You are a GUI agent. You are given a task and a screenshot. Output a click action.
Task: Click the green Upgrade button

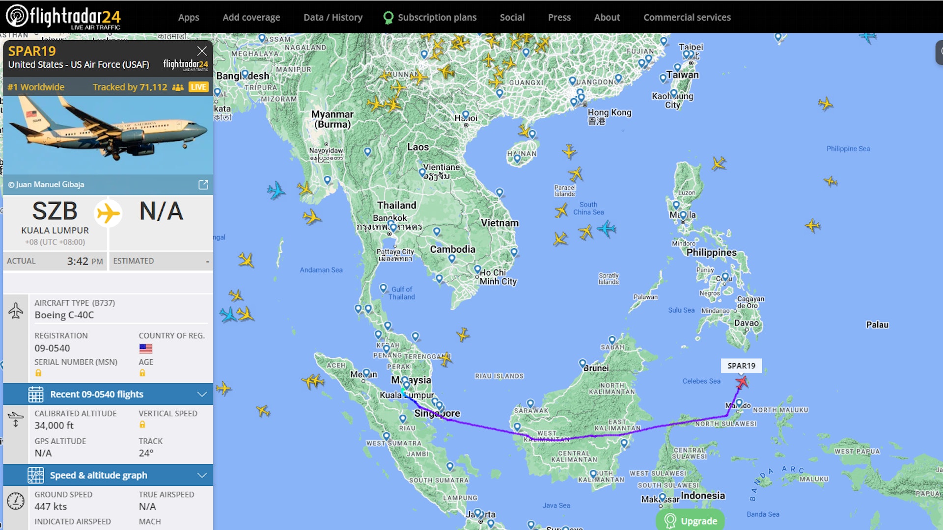pos(690,521)
